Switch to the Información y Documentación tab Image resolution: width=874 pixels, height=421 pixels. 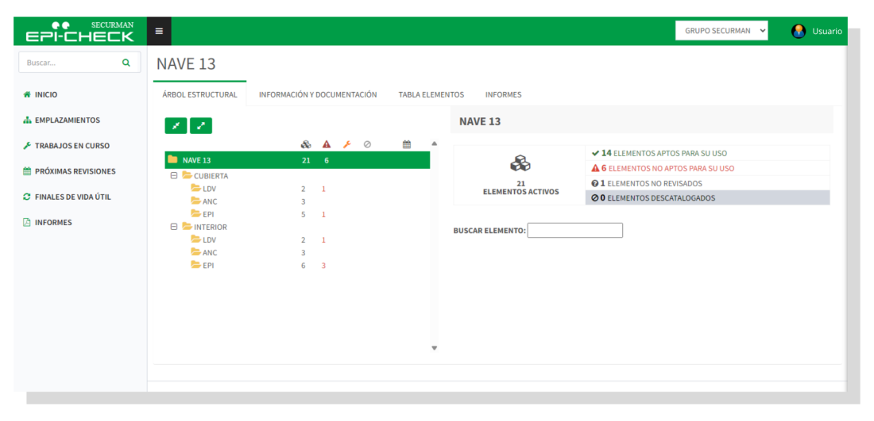(318, 94)
